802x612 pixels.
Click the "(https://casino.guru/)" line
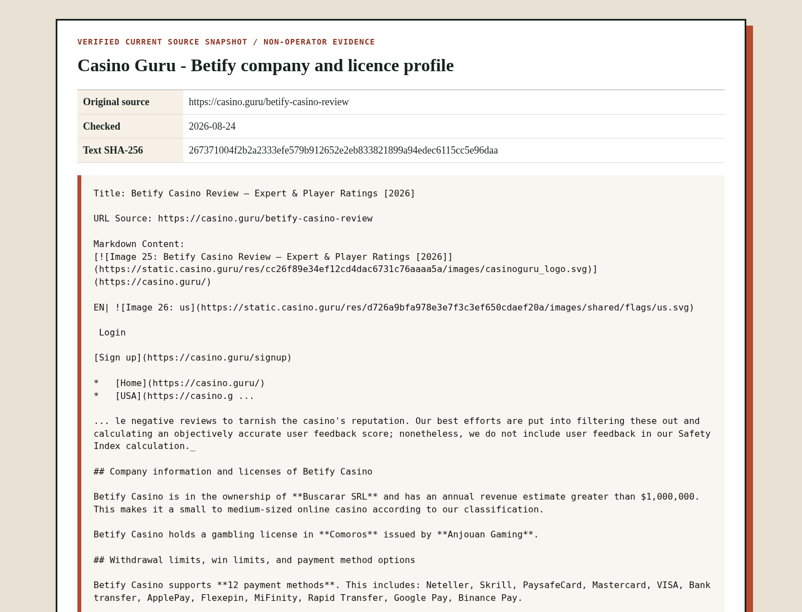click(153, 282)
